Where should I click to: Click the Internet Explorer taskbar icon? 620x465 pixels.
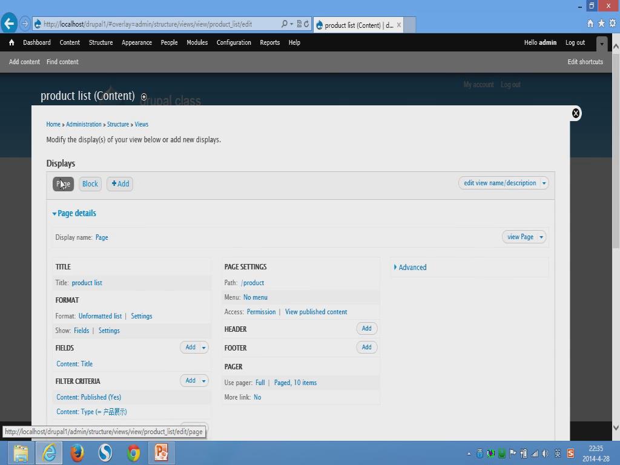[x=49, y=453]
